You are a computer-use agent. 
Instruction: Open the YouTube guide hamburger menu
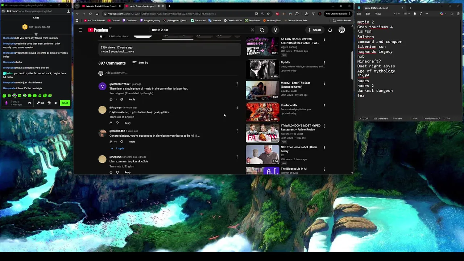(80, 30)
